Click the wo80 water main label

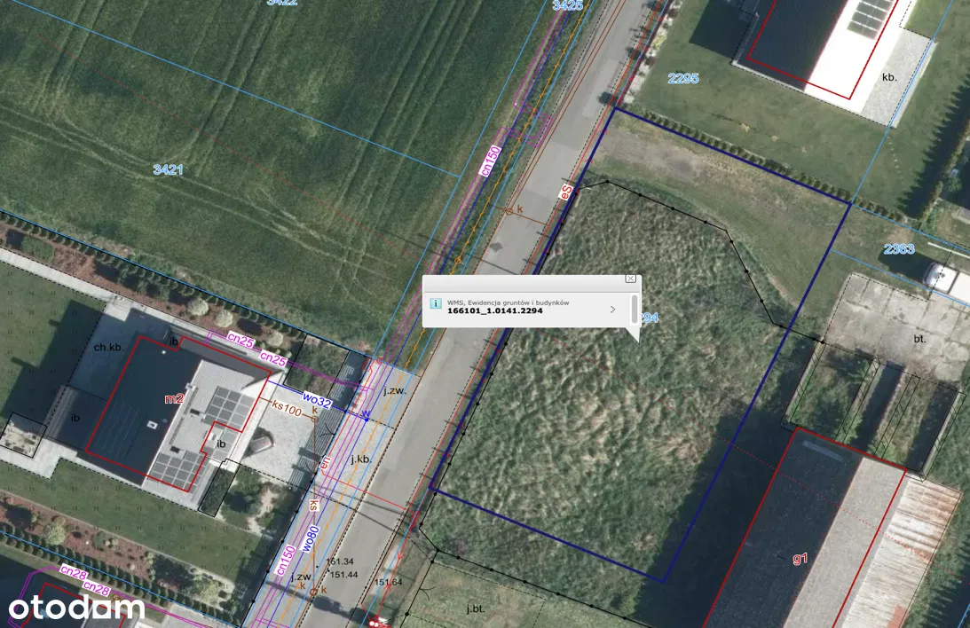pyautogui.click(x=311, y=541)
